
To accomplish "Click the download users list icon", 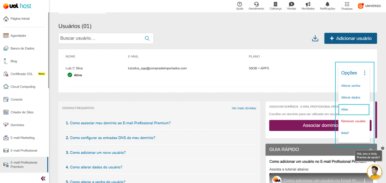I will point(315,38).
